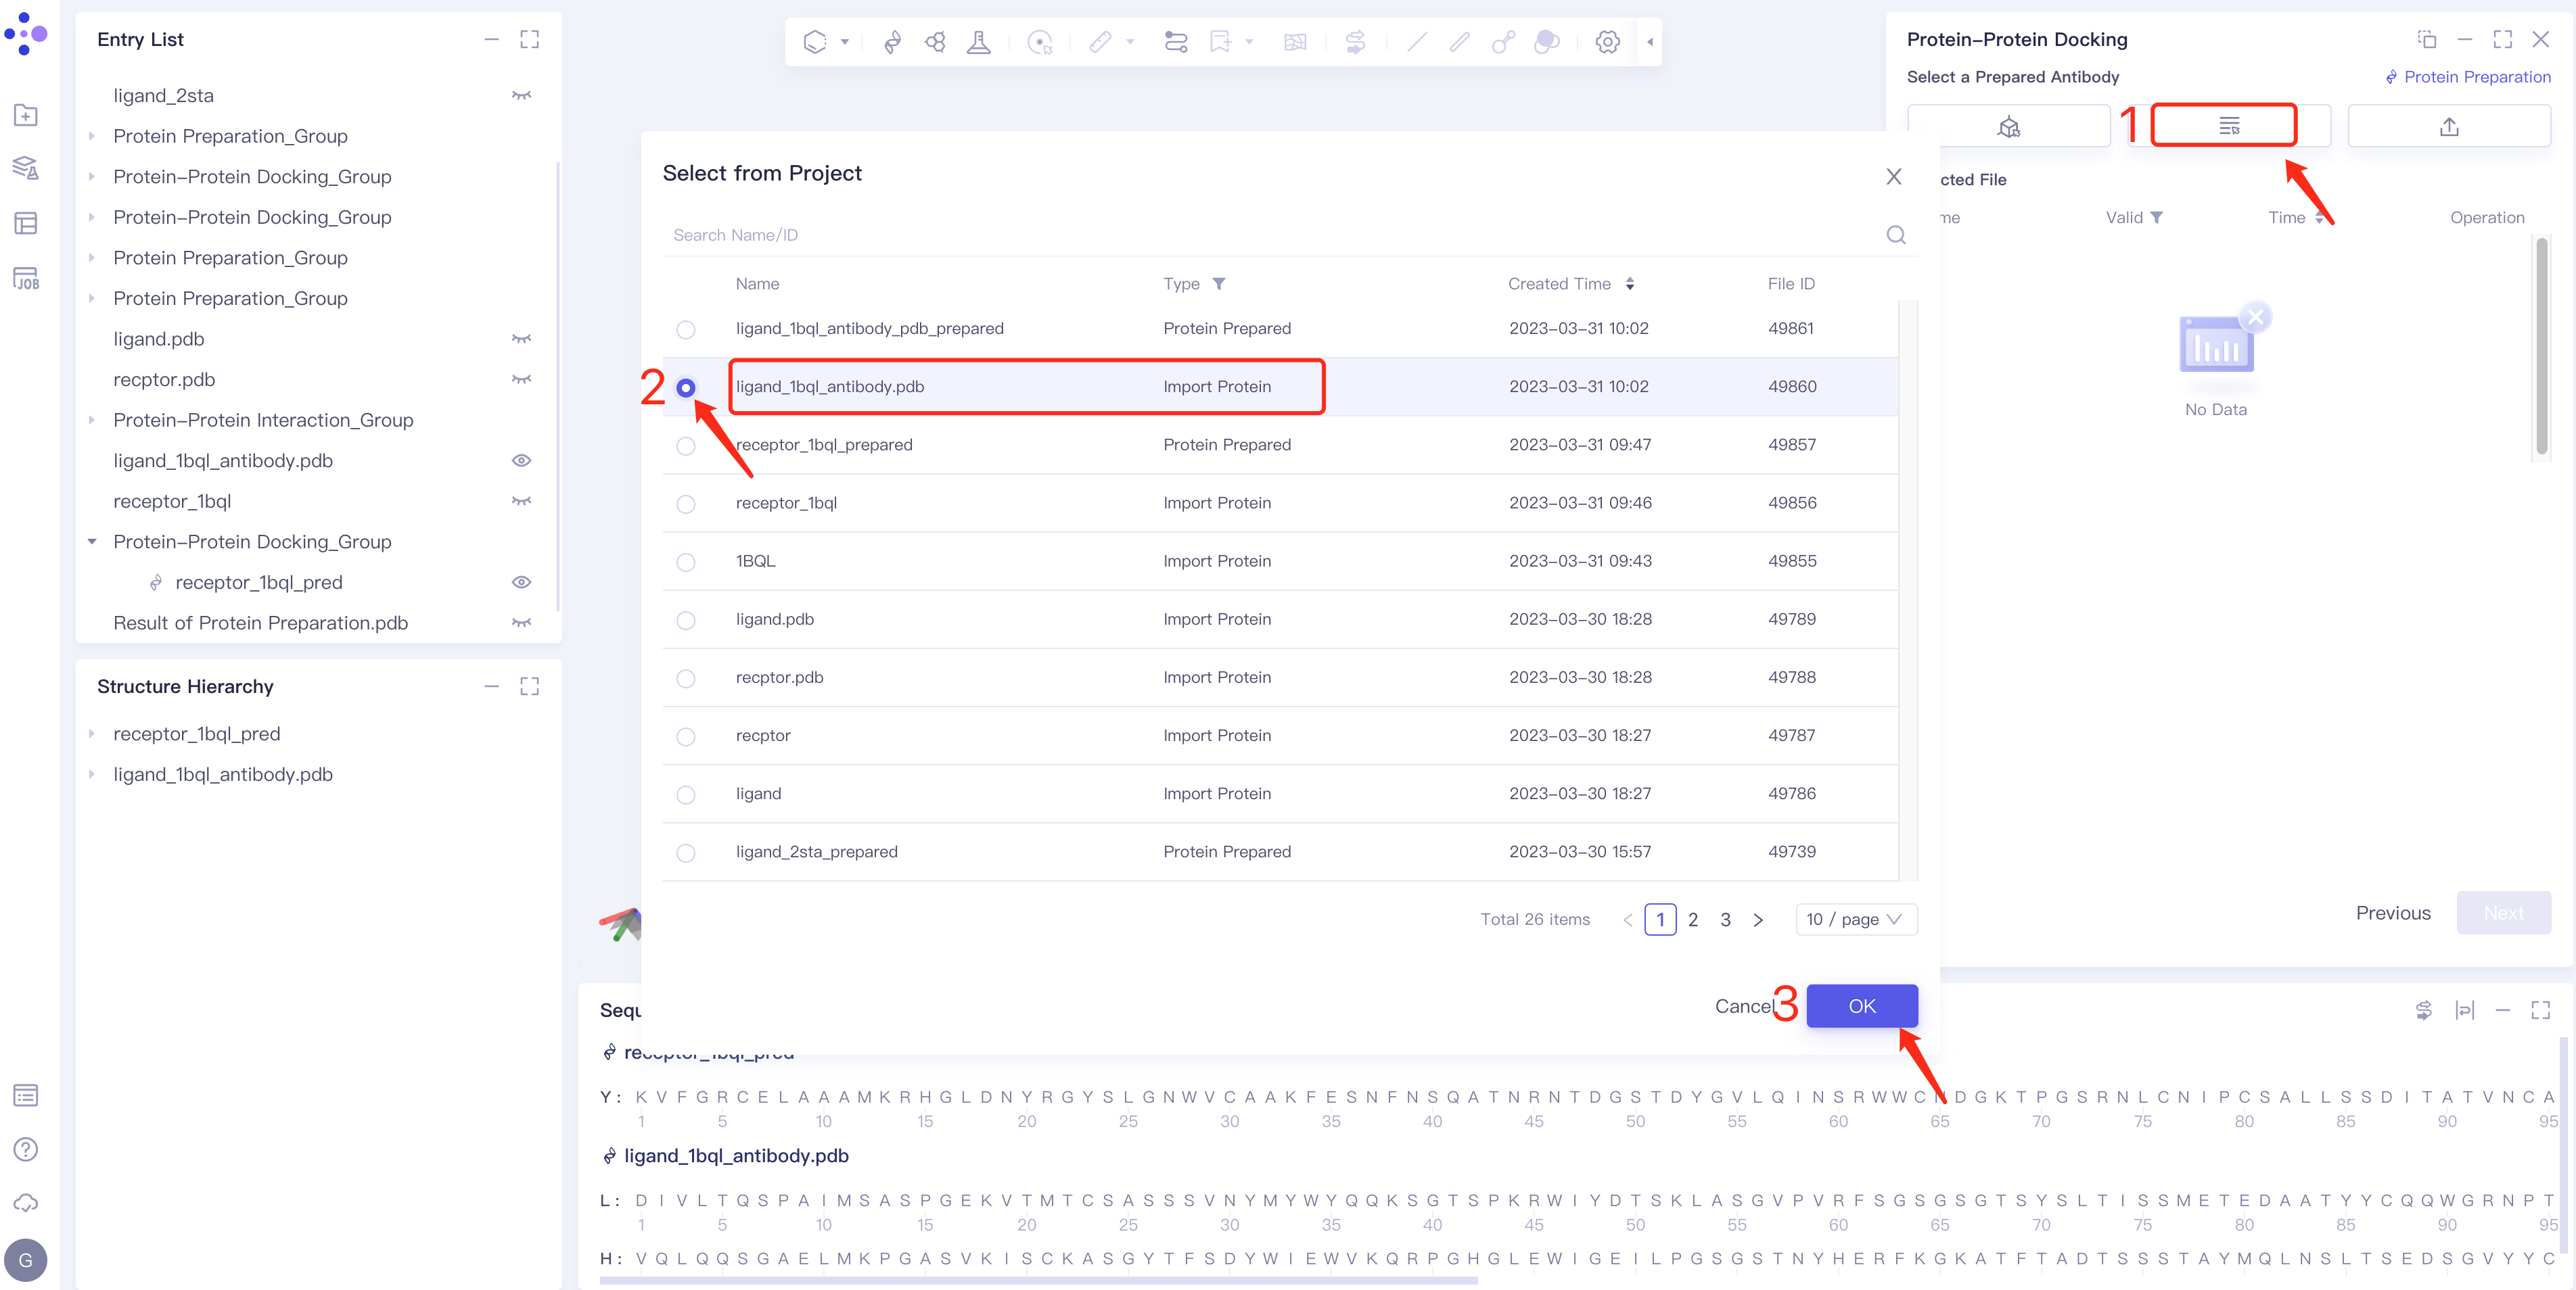This screenshot has height=1290, width=2576.
Task: Go to page 2 of project list
Action: point(1693,919)
